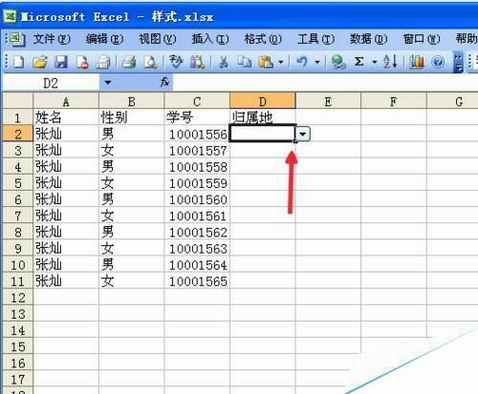Select row 1 header
The image size is (478, 394).
point(18,117)
